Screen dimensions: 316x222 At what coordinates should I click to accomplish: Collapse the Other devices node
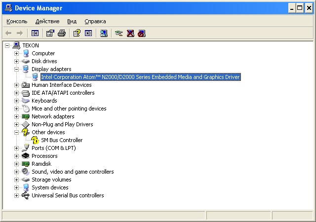pos(16,132)
